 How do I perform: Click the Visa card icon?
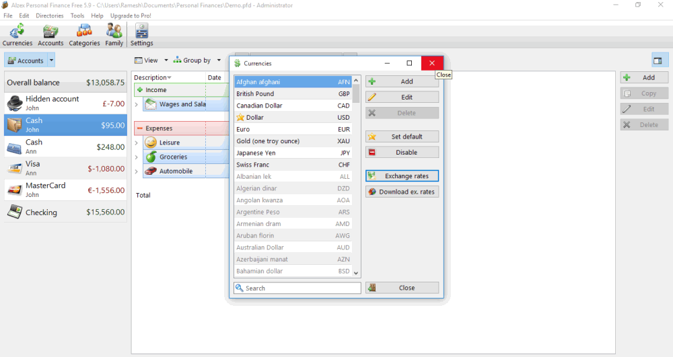tap(15, 169)
